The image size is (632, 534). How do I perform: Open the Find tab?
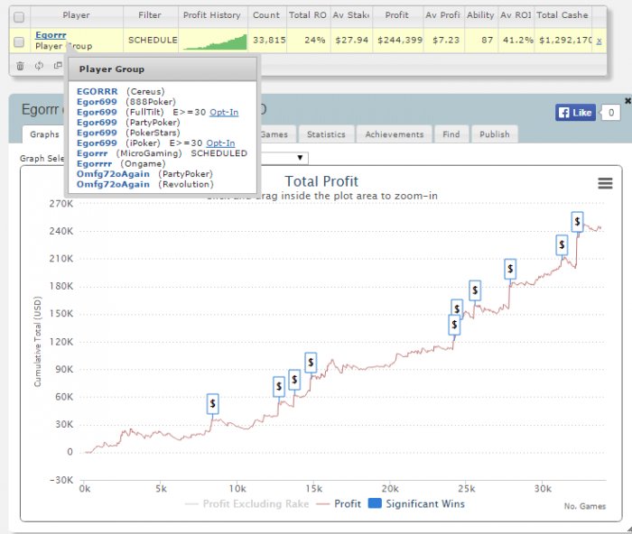pyautogui.click(x=451, y=134)
